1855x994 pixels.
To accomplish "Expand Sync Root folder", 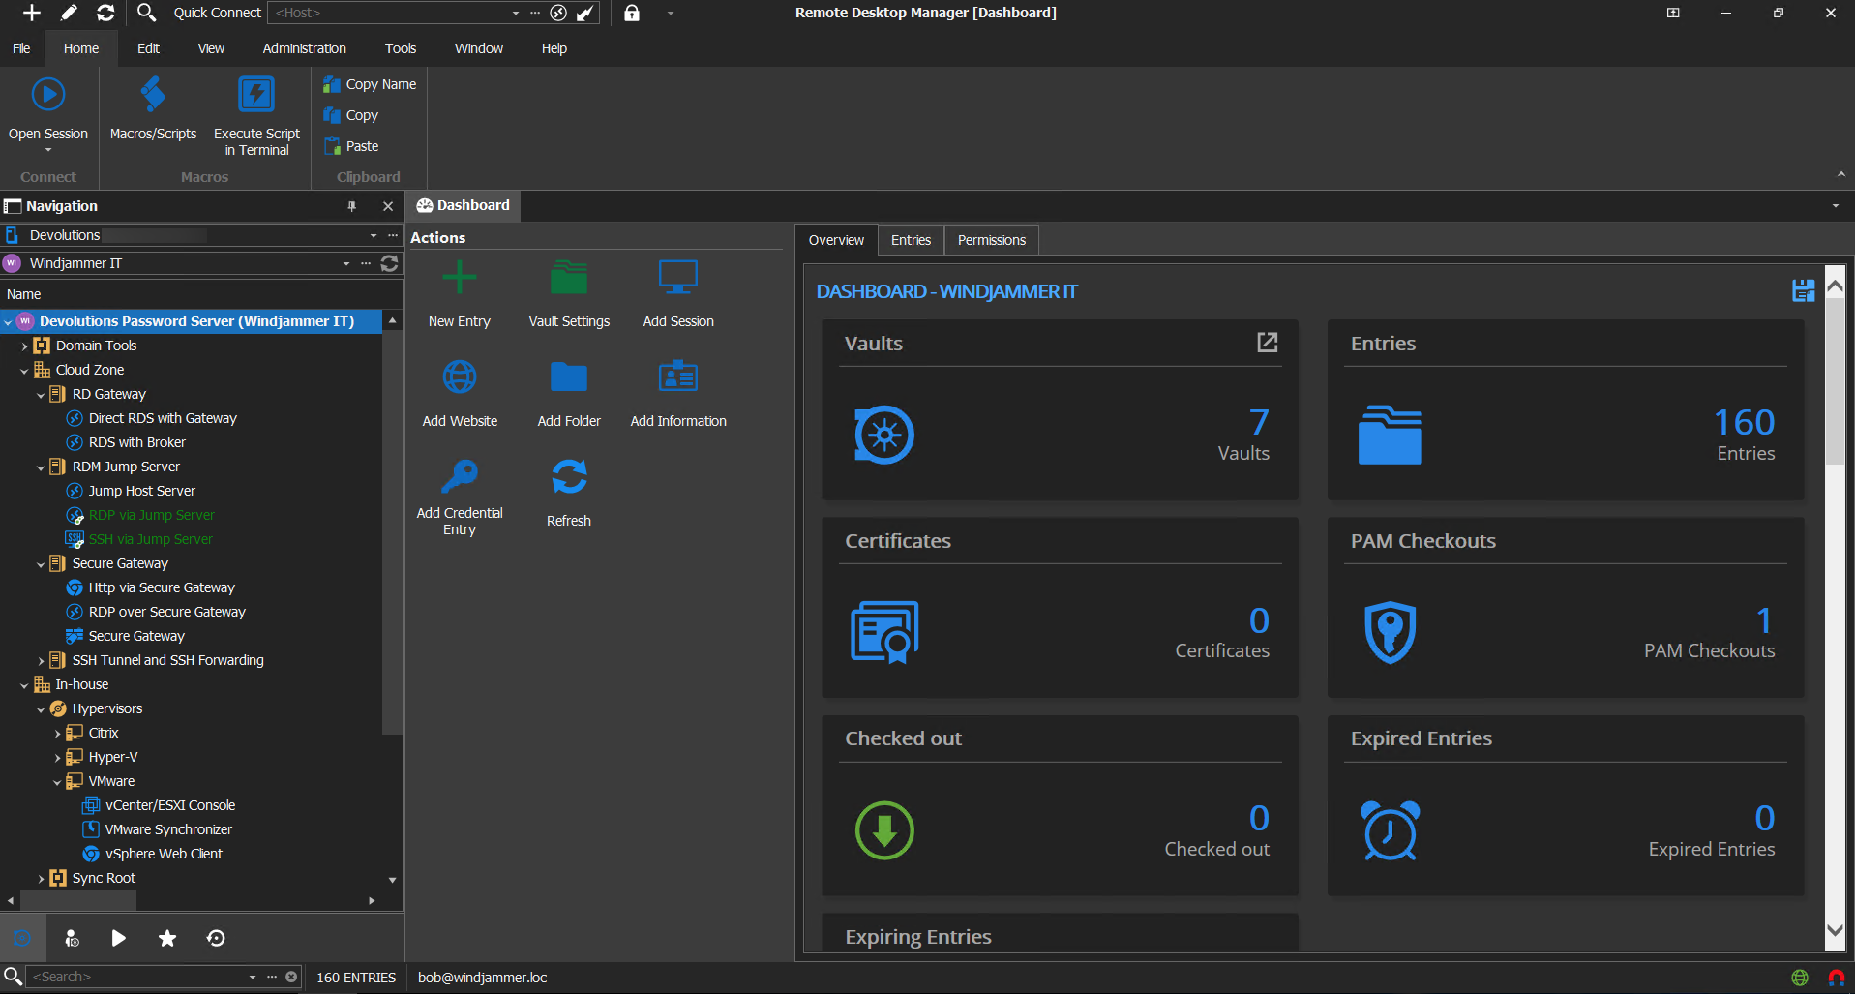I will tap(41, 879).
